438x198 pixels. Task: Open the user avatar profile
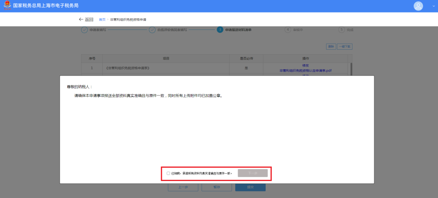tap(418, 6)
